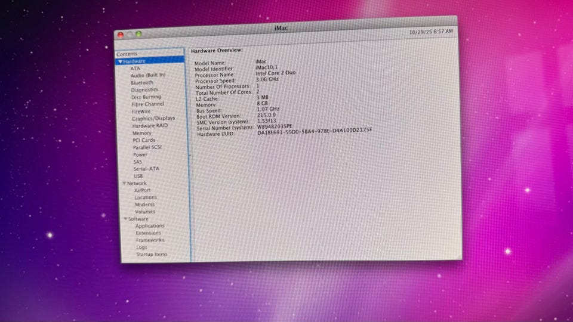Screen dimensions: 573x322
Task: Click the timestamp in the title bar
Action: (x=431, y=32)
